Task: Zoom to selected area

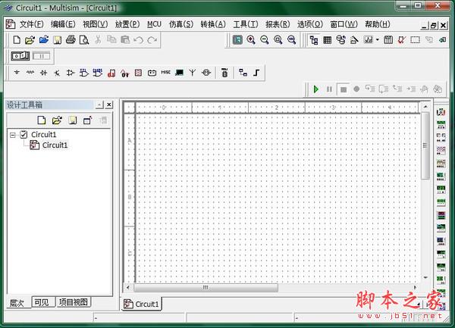Action: 278,39
